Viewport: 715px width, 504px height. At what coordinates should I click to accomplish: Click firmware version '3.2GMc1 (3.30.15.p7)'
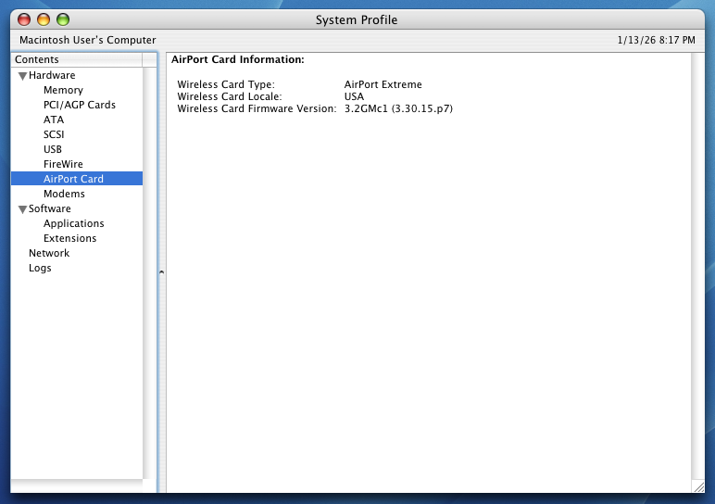pyautogui.click(x=398, y=108)
